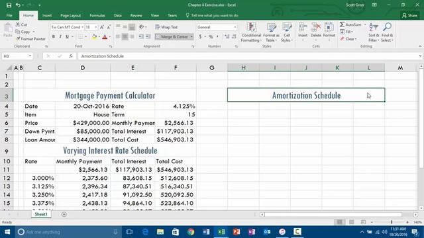Copy the selection to clipboard
This screenshot has width=424, height=238.
point(23,32)
